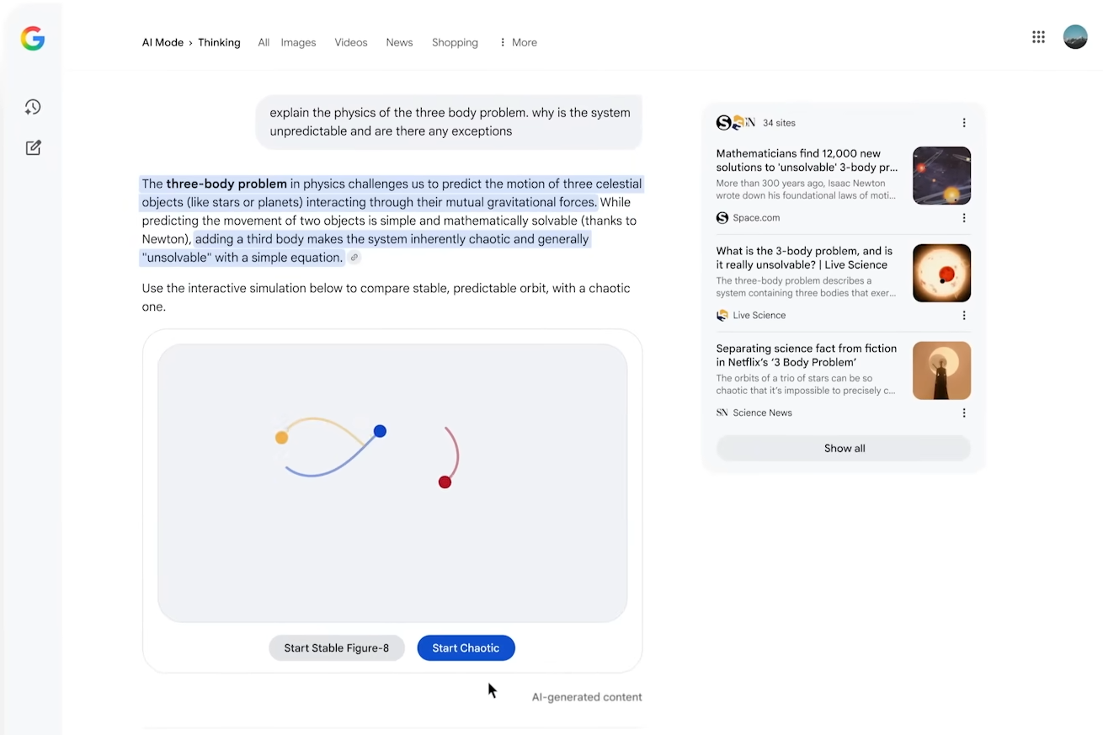
Task: Select the News tab
Action: coord(399,43)
